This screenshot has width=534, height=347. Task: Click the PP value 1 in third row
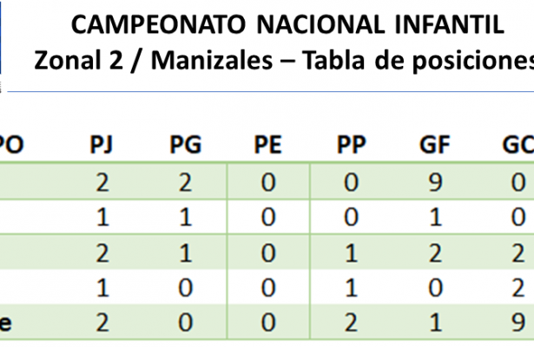click(x=352, y=253)
